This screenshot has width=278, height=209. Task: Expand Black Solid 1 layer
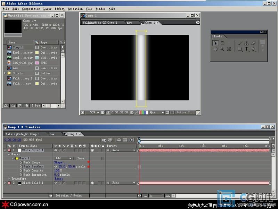(x=5, y=183)
